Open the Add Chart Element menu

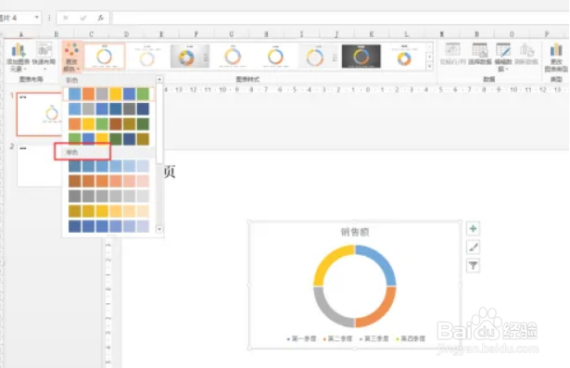click(18, 57)
